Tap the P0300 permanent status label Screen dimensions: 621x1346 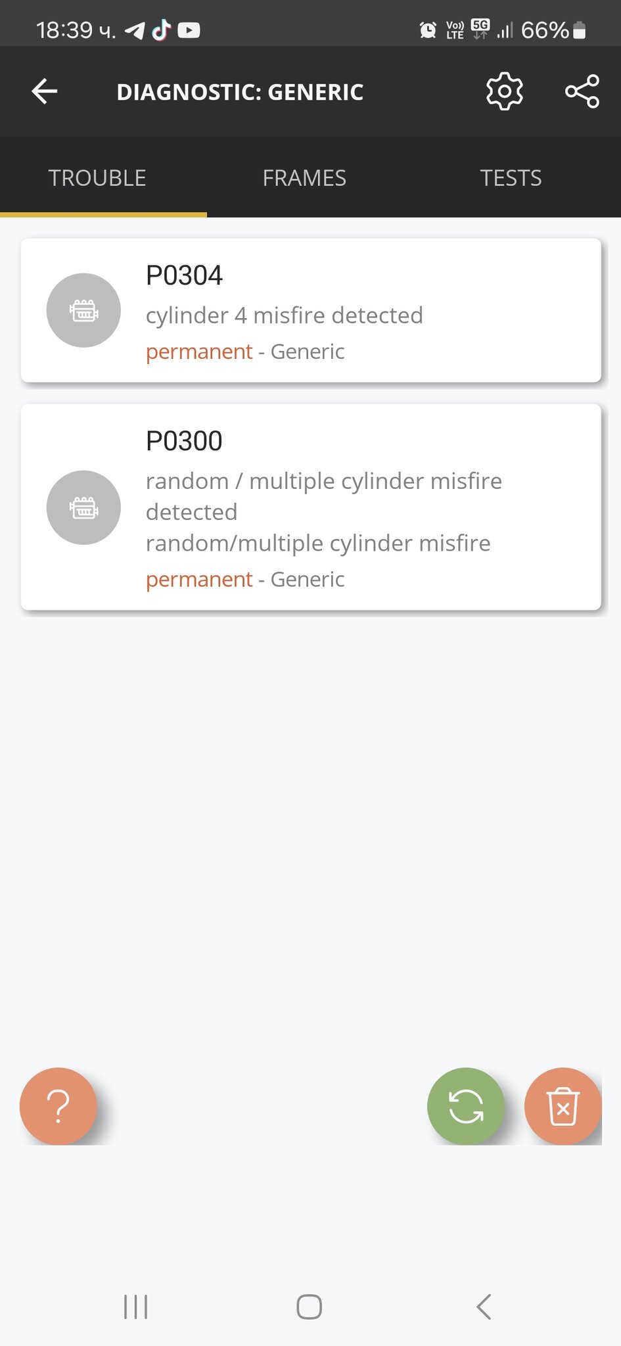(199, 579)
